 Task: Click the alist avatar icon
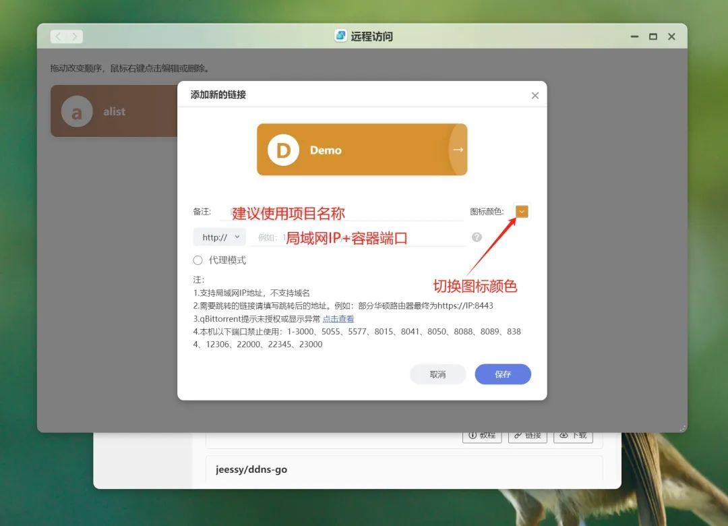pyautogui.click(x=77, y=111)
